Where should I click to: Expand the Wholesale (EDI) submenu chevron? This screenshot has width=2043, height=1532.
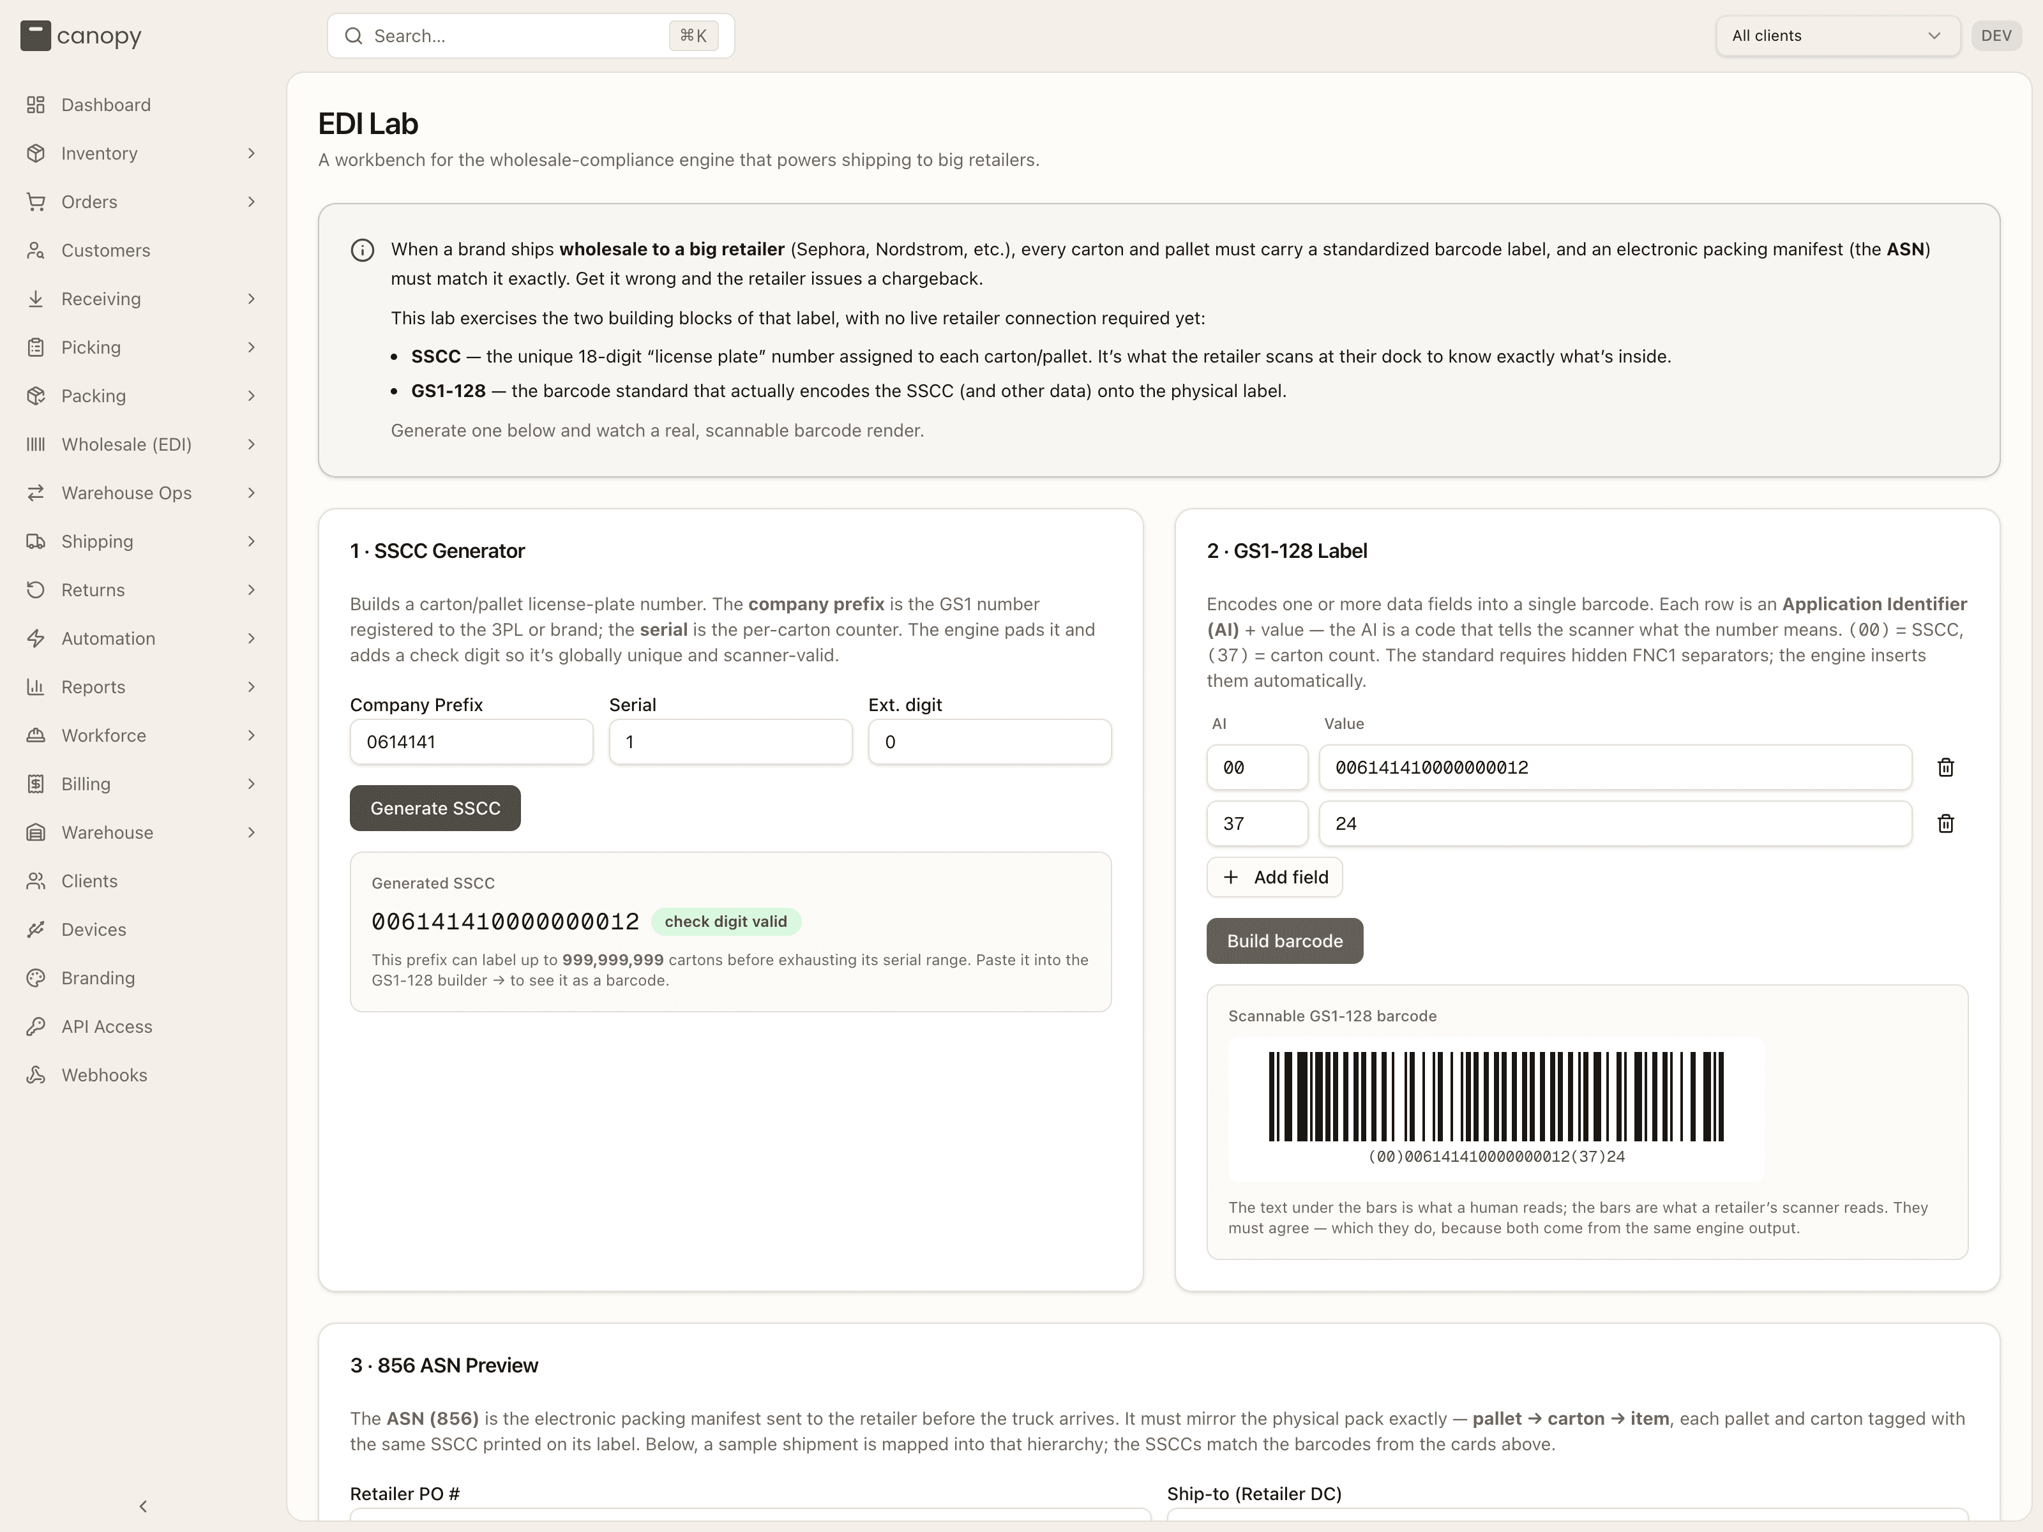point(251,444)
